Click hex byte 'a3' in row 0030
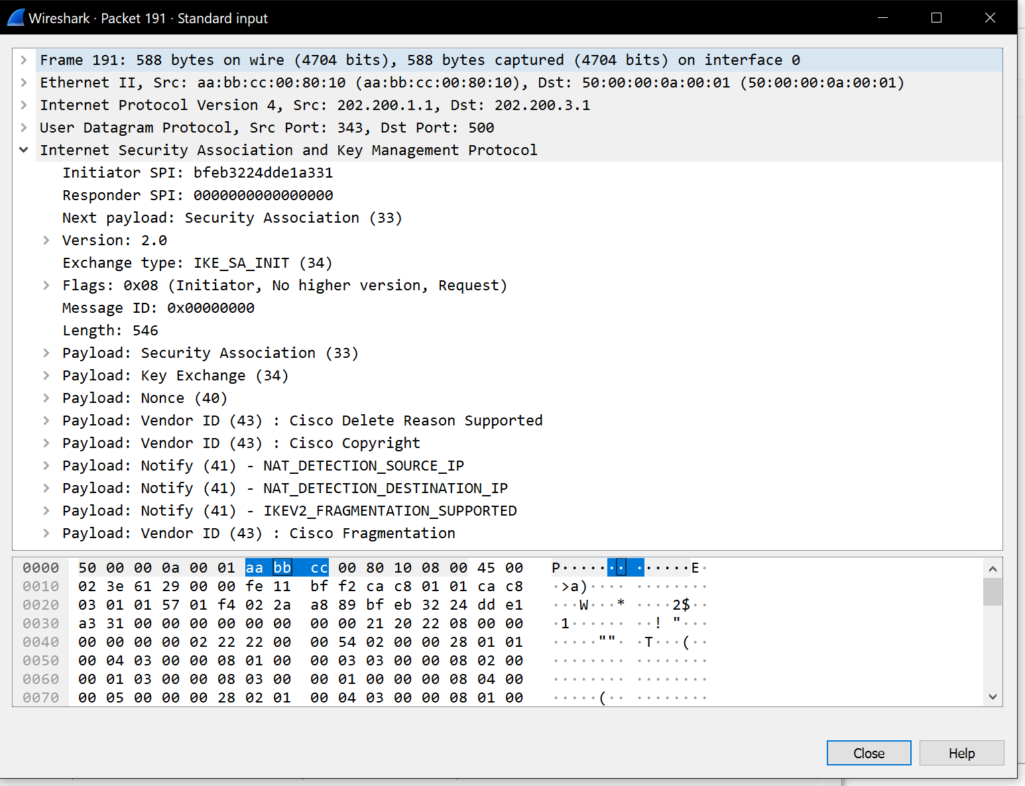 tap(88, 624)
